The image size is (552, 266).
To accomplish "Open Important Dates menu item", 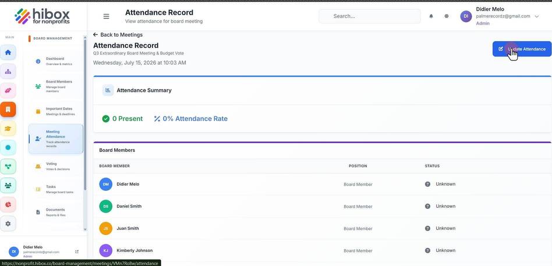I will pos(56,111).
